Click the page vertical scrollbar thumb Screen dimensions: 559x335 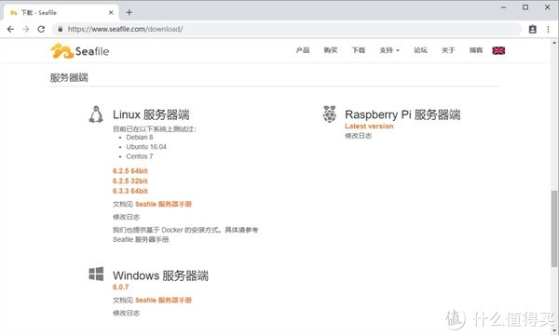pyautogui.click(x=553, y=229)
